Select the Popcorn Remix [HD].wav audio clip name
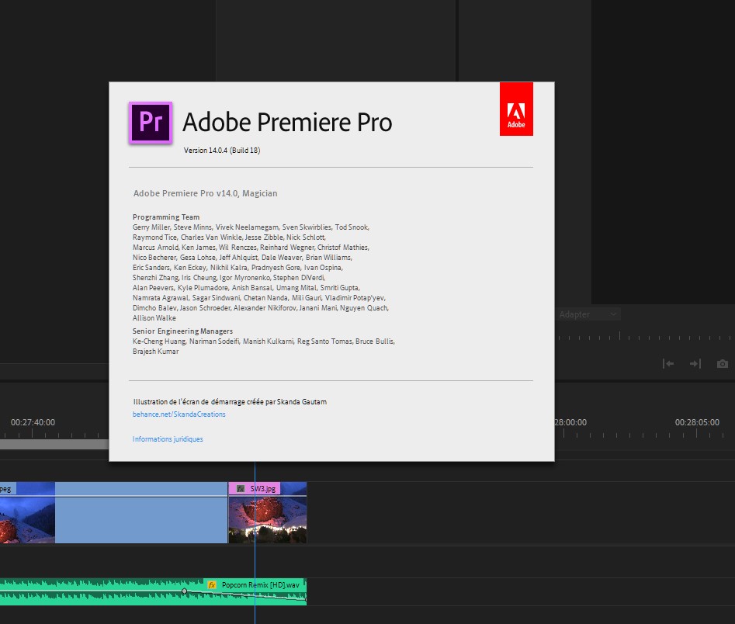 [x=261, y=585]
